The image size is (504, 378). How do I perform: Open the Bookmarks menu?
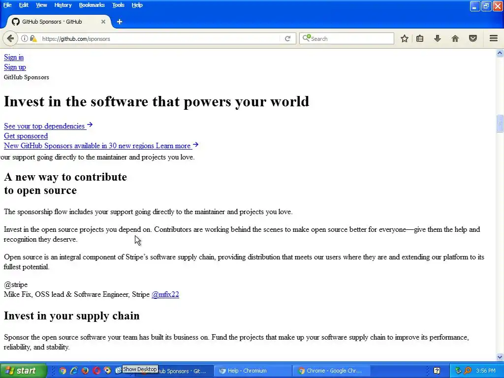[x=92, y=5]
